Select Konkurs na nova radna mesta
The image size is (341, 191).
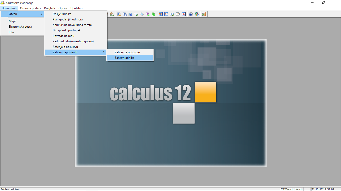point(75,25)
